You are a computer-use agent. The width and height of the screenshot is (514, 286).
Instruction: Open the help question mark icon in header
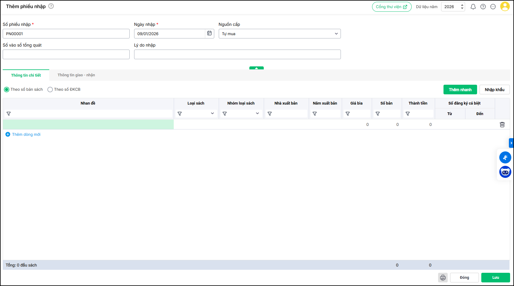[x=483, y=7]
